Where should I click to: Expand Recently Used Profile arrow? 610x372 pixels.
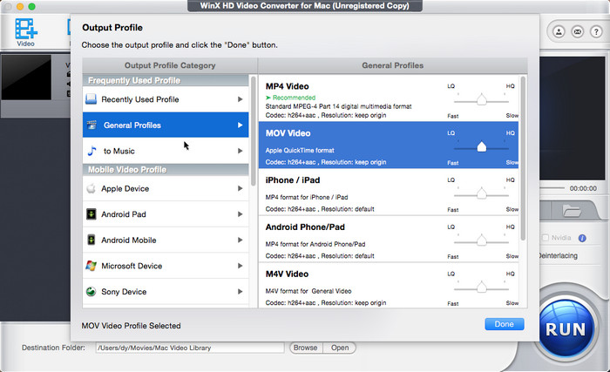(240, 99)
